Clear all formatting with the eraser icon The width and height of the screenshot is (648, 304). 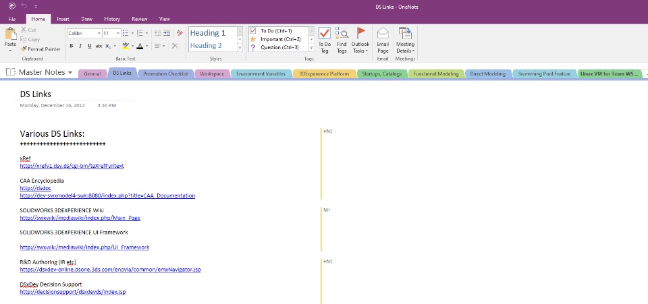coord(180,34)
